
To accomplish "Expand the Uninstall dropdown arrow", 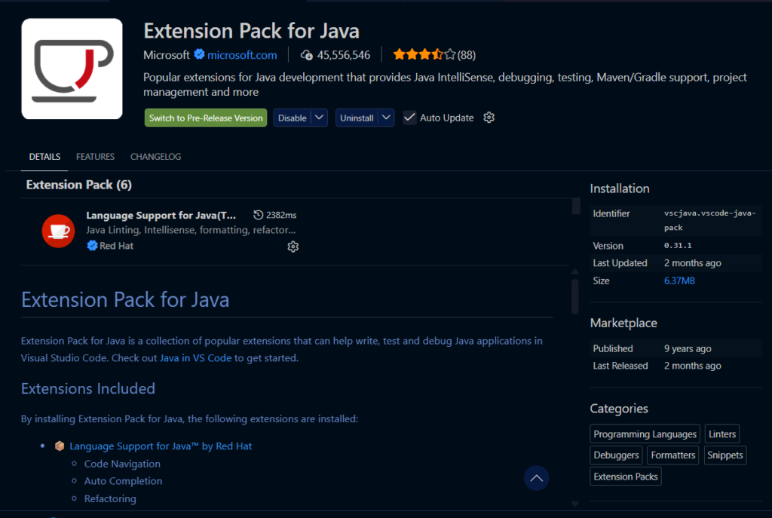I will [387, 118].
